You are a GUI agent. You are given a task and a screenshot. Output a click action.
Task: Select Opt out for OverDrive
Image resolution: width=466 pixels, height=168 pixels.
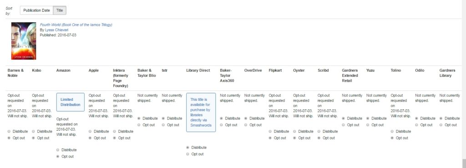(x=245, y=125)
